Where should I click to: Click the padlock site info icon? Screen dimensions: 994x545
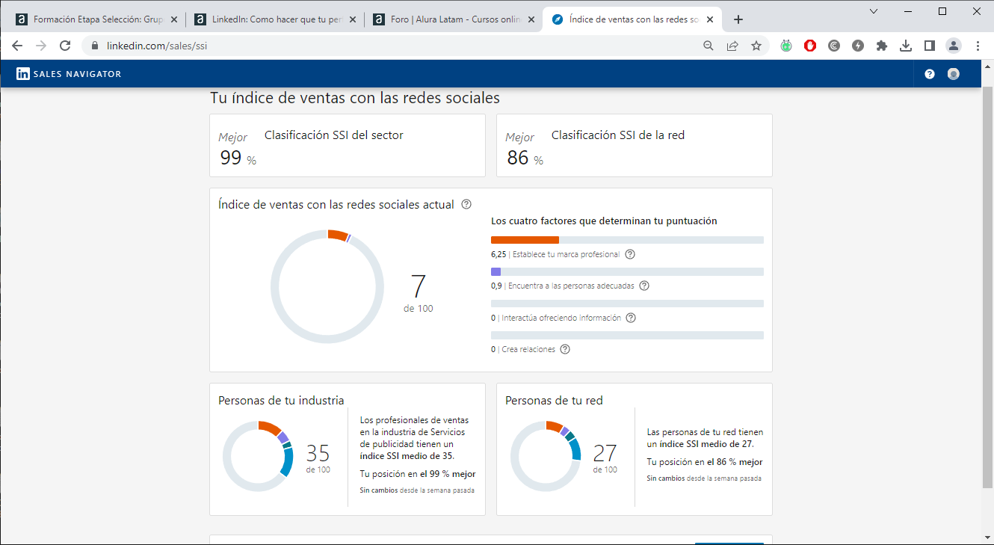pyautogui.click(x=94, y=46)
